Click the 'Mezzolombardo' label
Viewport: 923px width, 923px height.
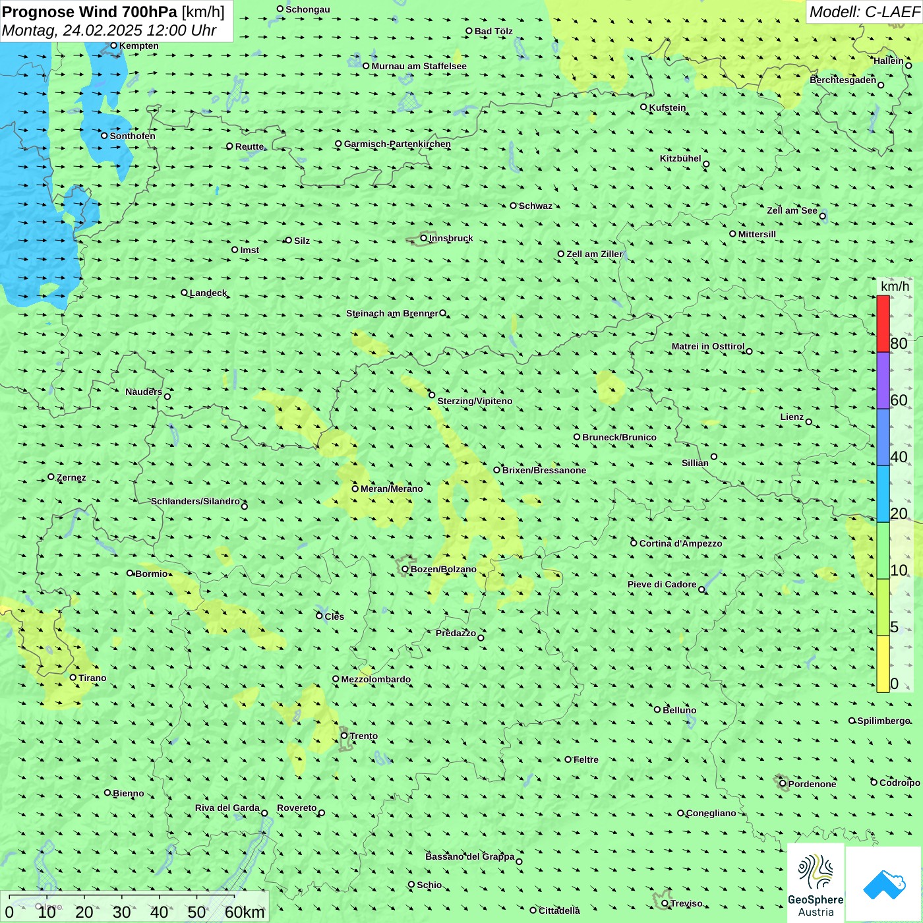pos(376,679)
